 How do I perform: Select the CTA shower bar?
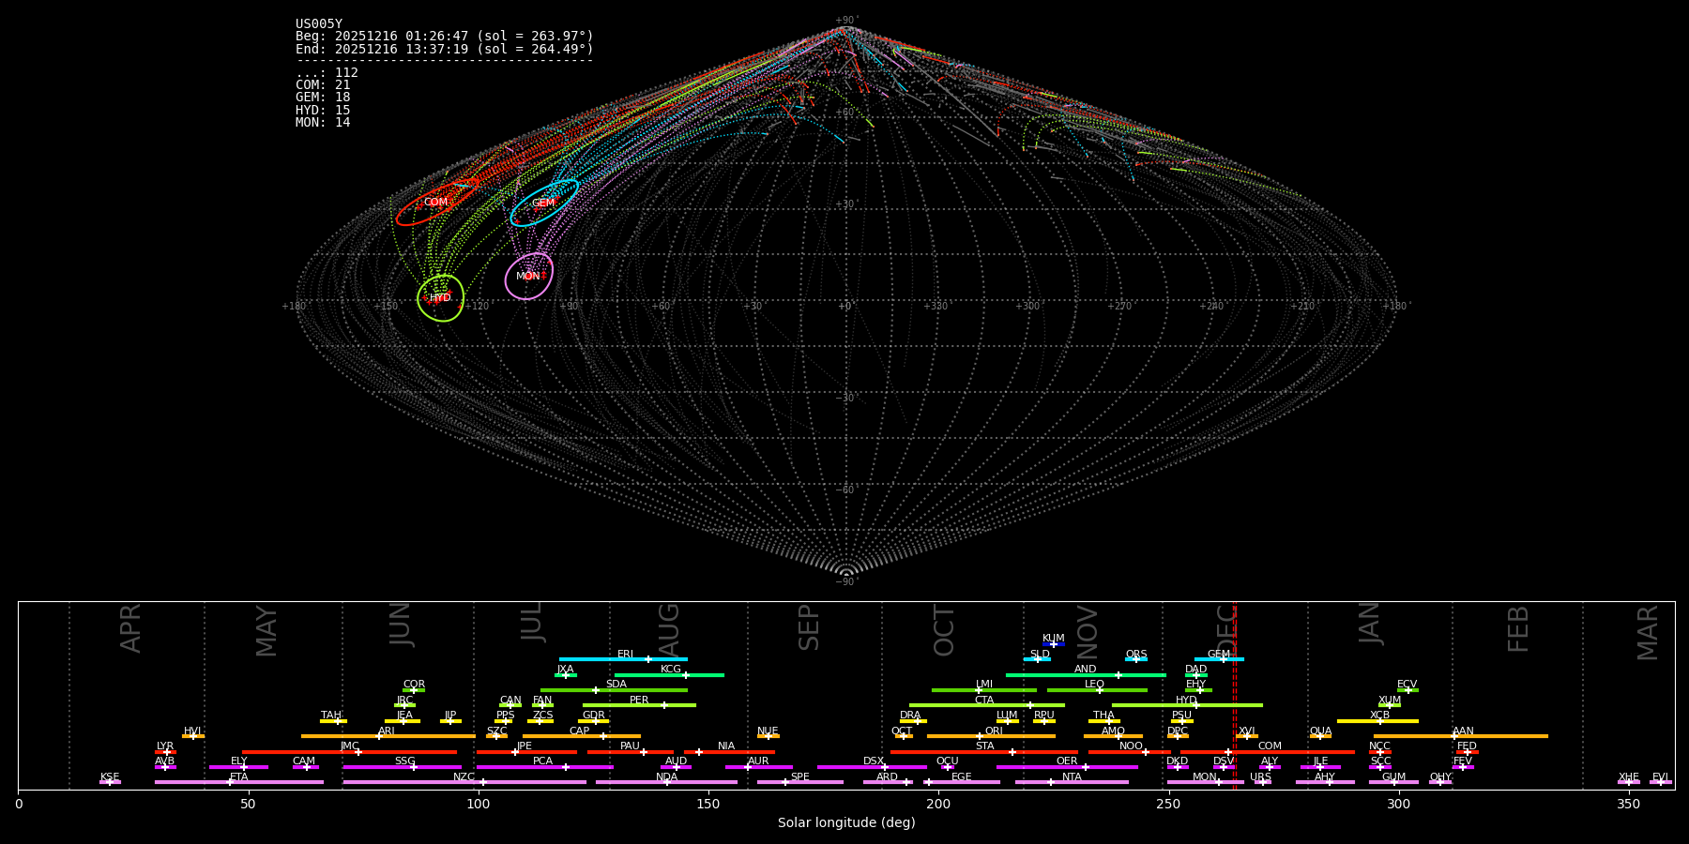[x=987, y=705]
